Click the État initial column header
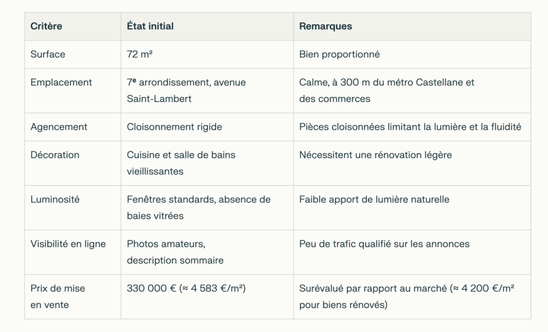The image size is (548, 332). click(150, 26)
